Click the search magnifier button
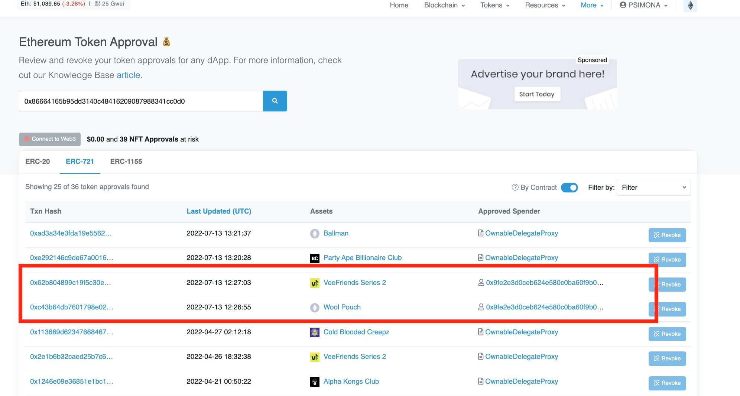740x396 pixels. click(275, 101)
